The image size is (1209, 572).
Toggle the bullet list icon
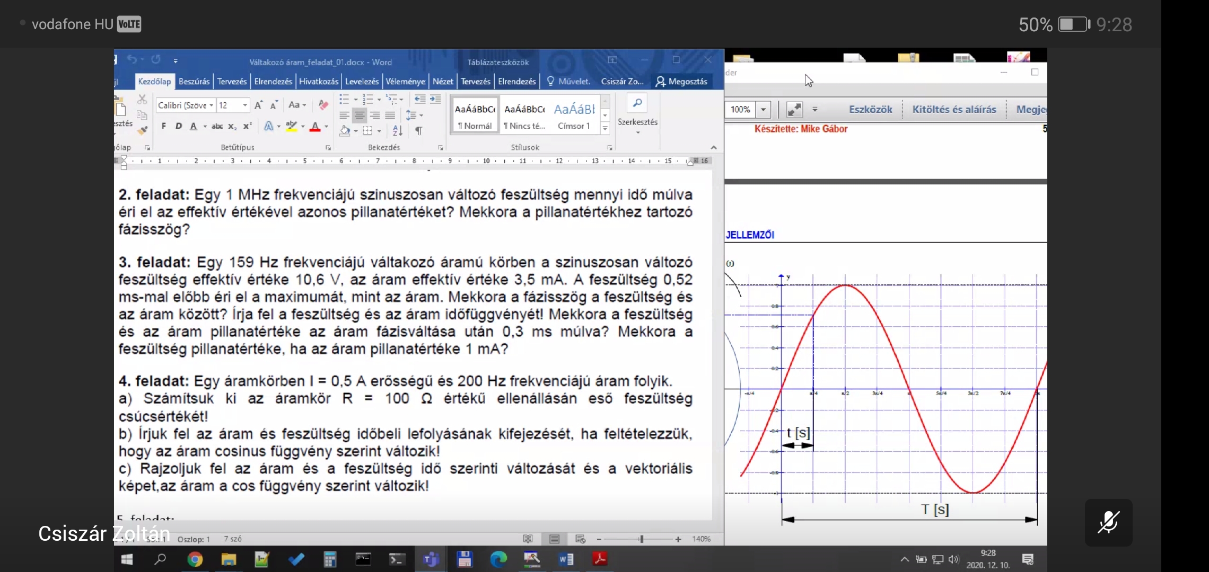[x=344, y=99]
